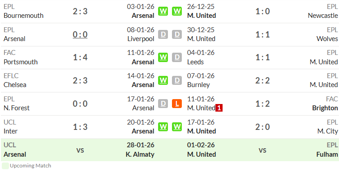The height and width of the screenshot is (175, 339).
Task: Open the vs link for Arsenal–K. Almaty match
Action: pos(80,150)
